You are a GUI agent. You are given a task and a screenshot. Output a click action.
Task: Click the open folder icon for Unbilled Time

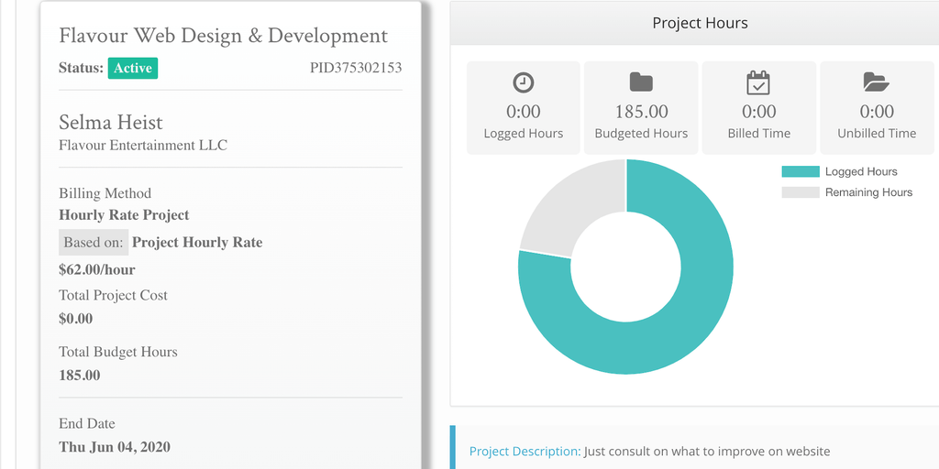pyautogui.click(x=876, y=82)
